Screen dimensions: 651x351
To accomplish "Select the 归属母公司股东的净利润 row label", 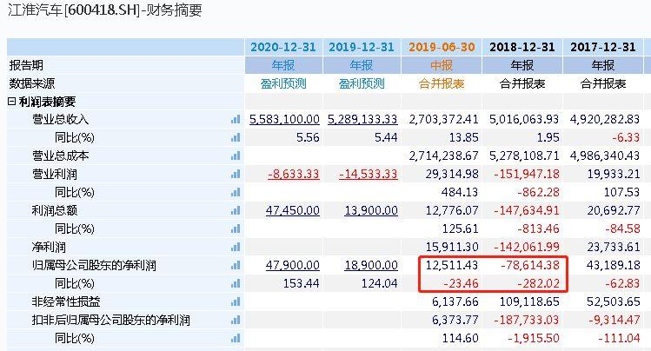I will pos(94,266).
